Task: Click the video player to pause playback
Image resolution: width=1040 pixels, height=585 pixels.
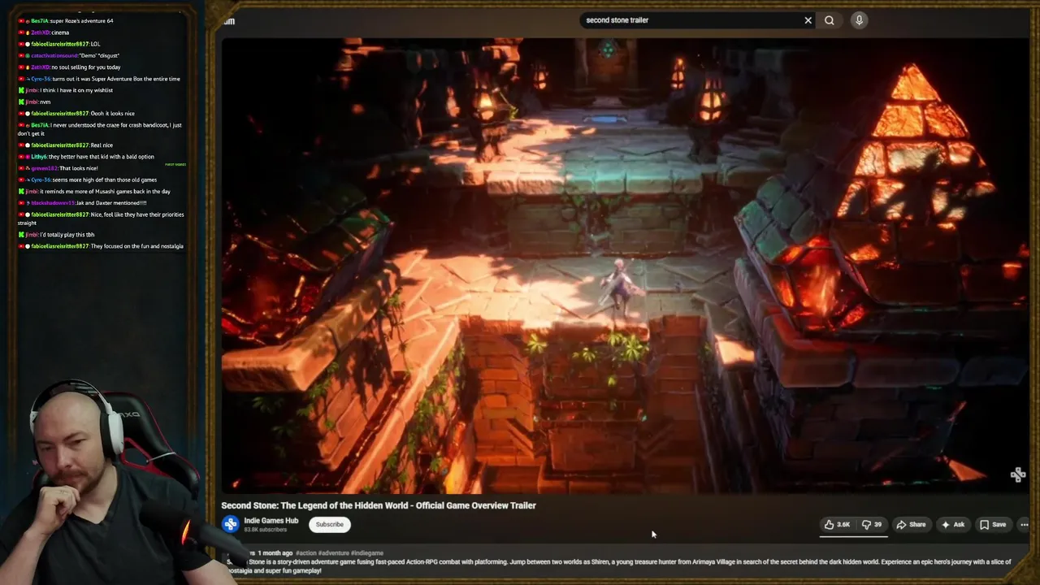Action: [x=625, y=265]
